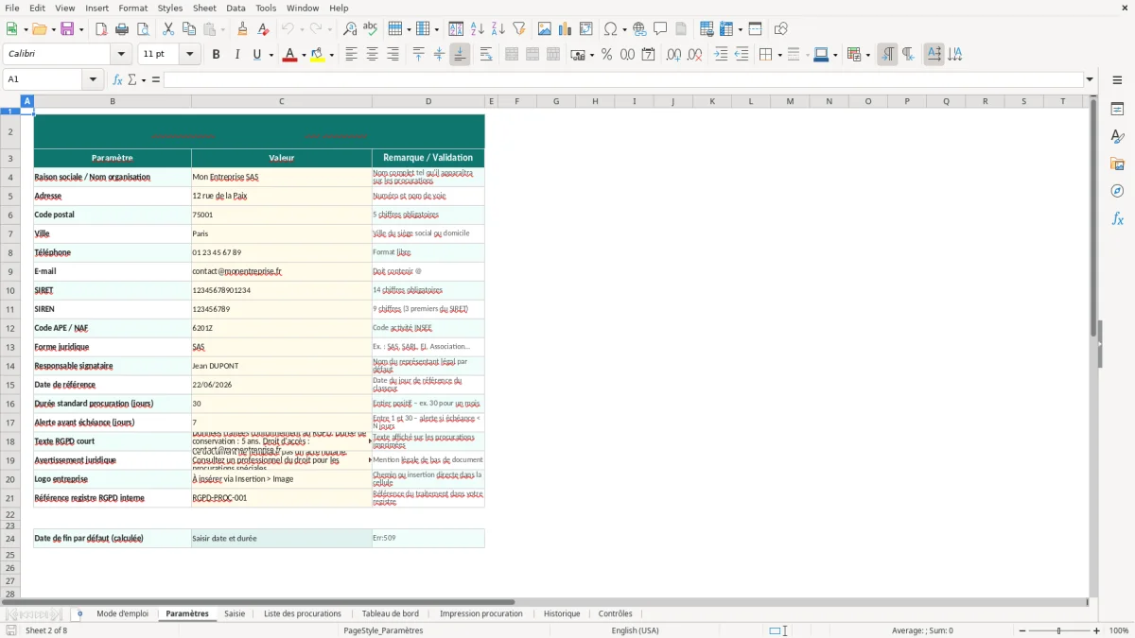Click the zoom slider in status bar
This screenshot has height=638, width=1135.
click(1058, 630)
